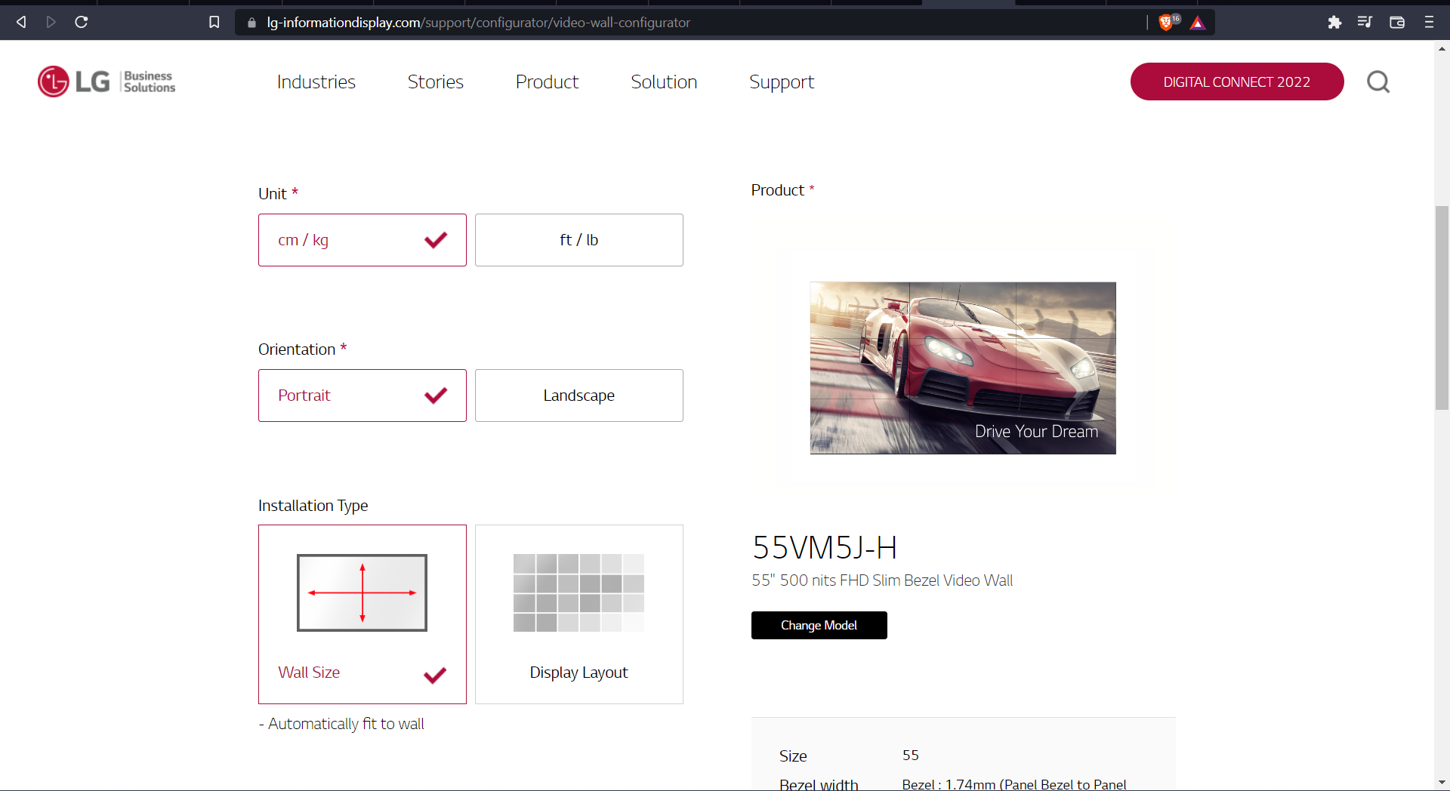Click the scrollbar down arrow
Image resolution: width=1450 pixels, height=791 pixels.
(x=1442, y=783)
